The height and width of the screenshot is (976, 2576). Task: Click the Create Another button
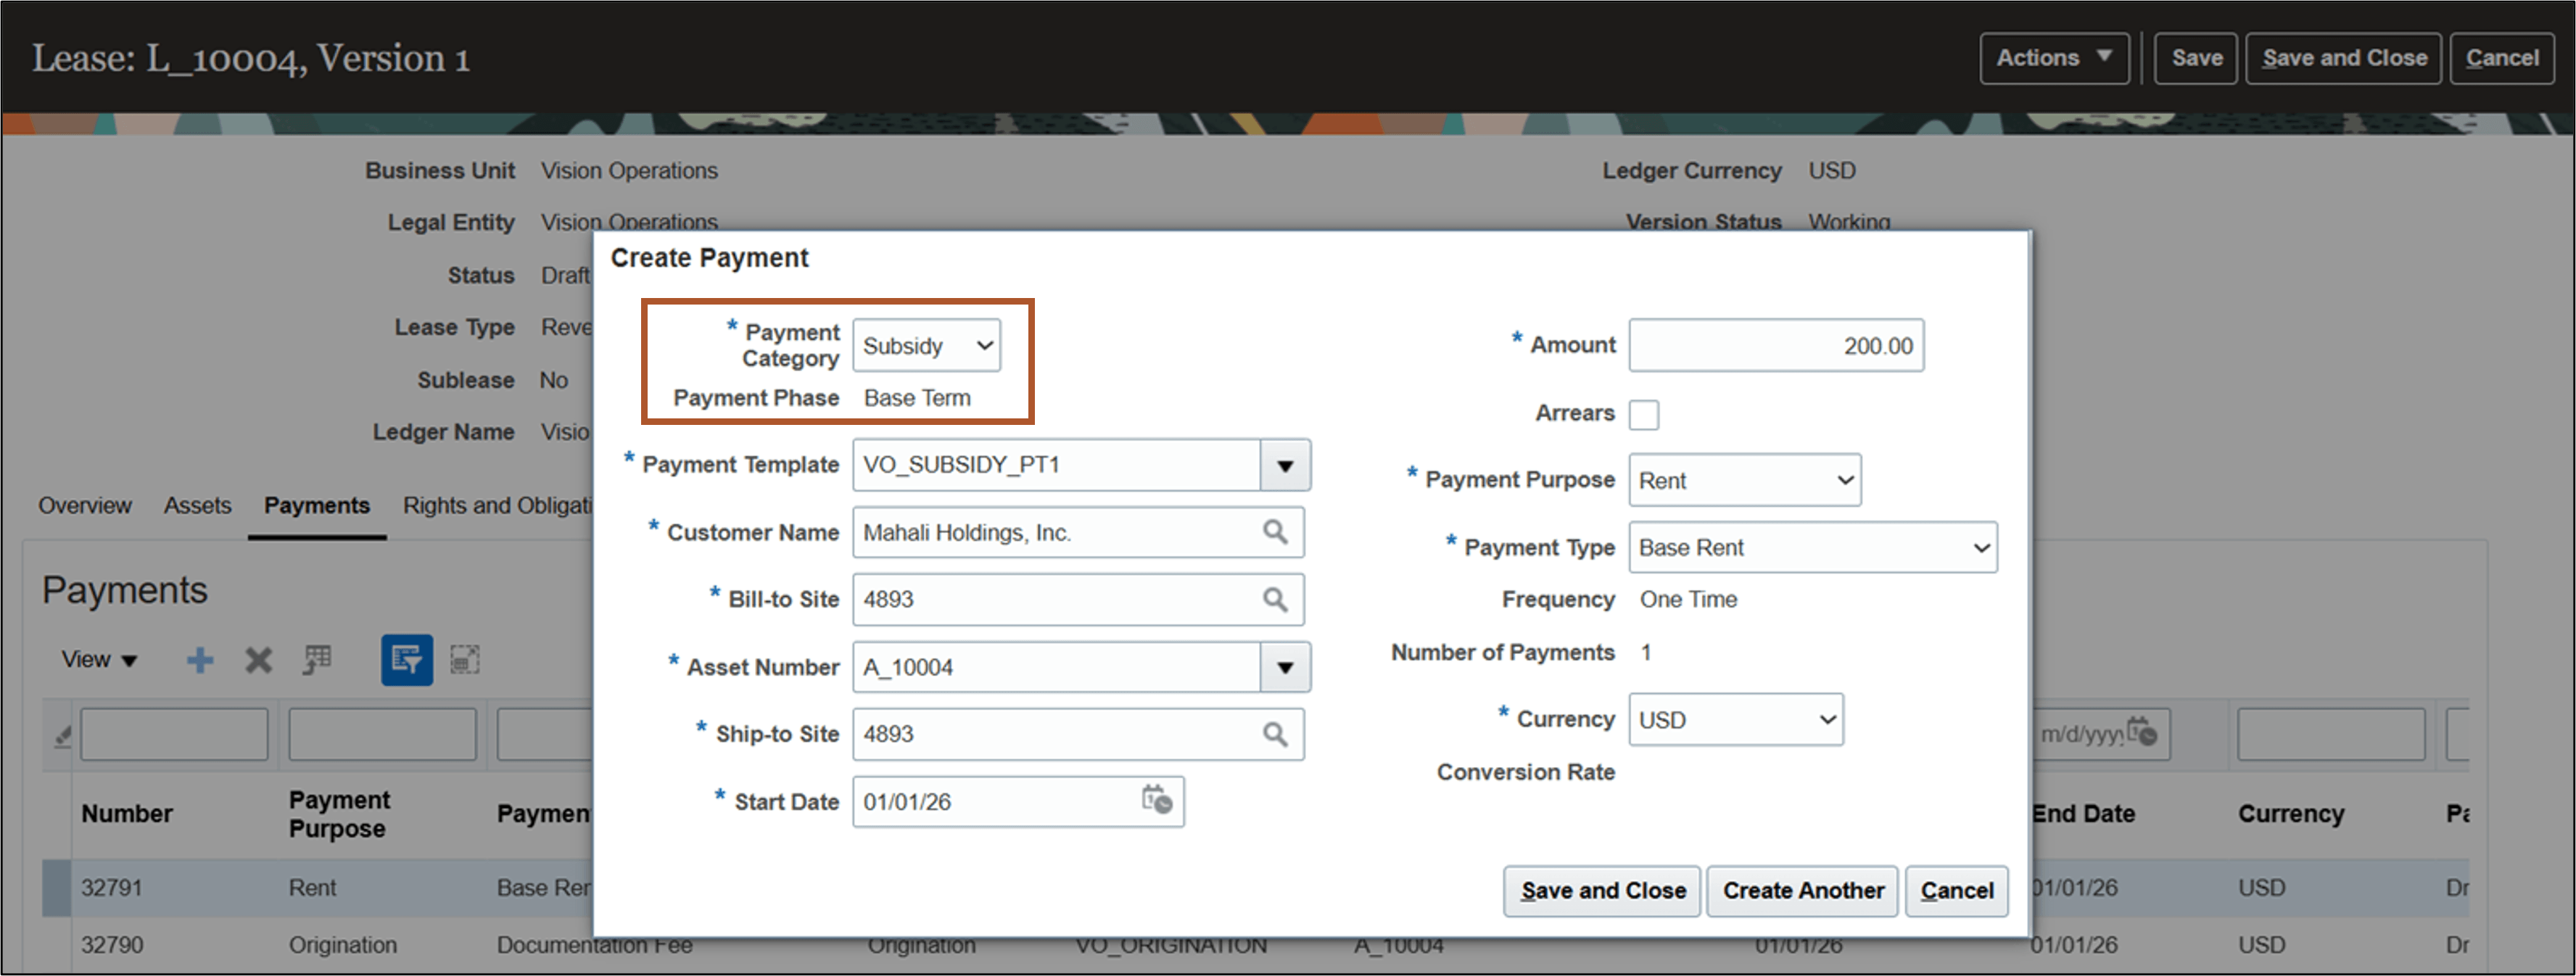pos(1803,890)
